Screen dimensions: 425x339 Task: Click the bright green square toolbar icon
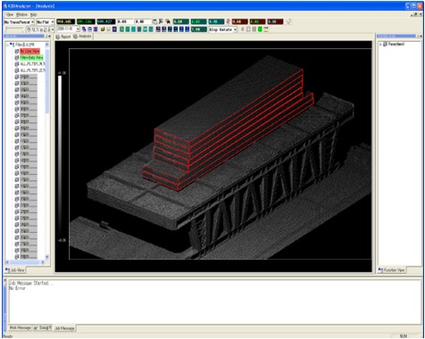(x=260, y=29)
